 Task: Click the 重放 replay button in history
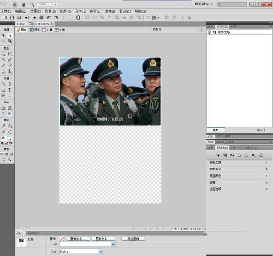tap(216, 130)
